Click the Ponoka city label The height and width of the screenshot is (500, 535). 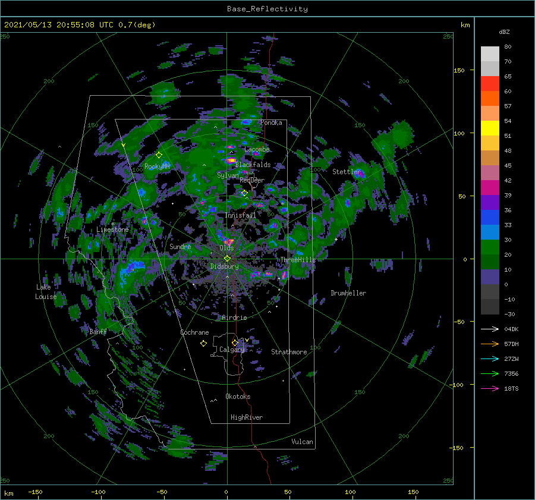(271, 122)
